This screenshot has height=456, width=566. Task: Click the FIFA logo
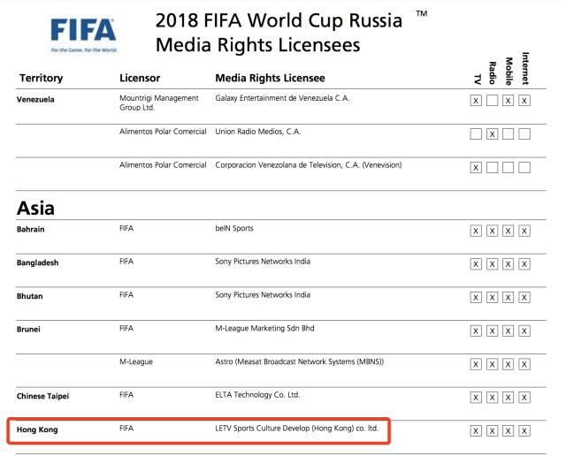pos(83,33)
